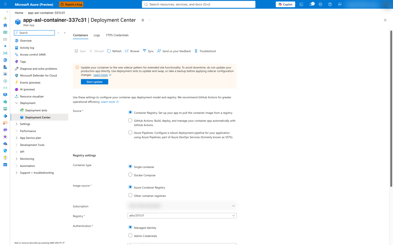Select Other container registries radio button
Viewport: 393px width, 245px height.
(130, 195)
